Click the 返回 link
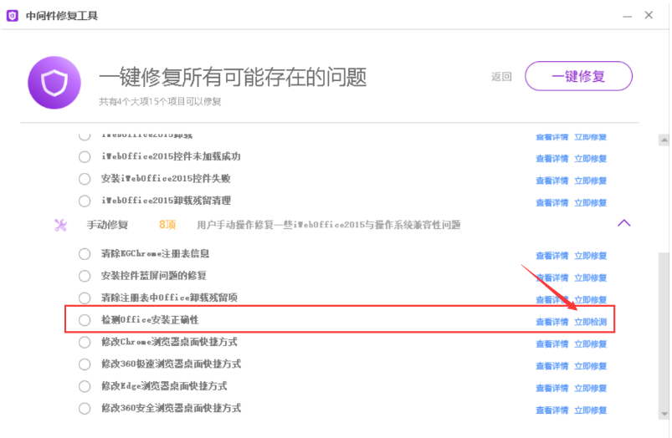The height and width of the screenshot is (438, 672). (501, 77)
